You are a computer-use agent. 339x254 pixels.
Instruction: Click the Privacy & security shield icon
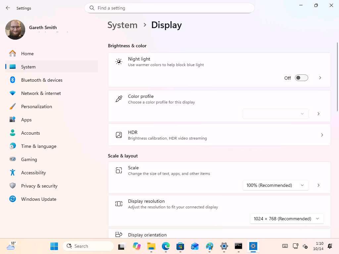pyautogui.click(x=13, y=186)
